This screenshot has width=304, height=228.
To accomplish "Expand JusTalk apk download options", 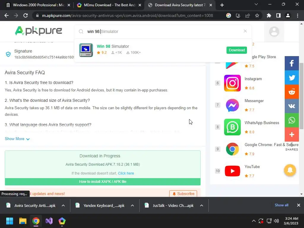I will point(202,205).
